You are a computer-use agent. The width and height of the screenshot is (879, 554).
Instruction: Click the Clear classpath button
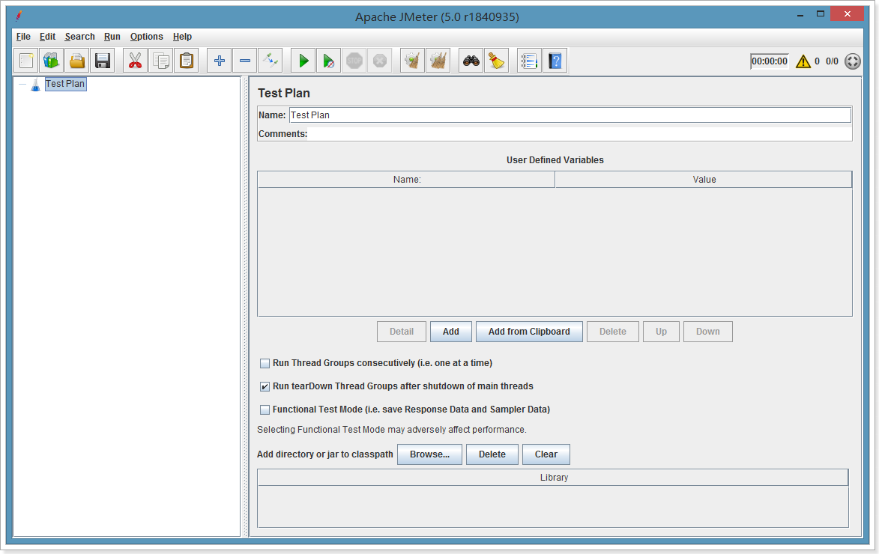(x=546, y=454)
